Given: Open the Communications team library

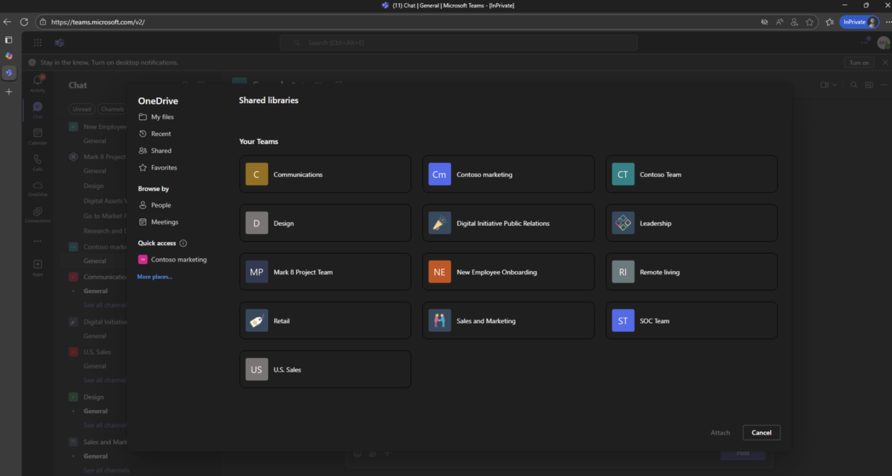Looking at the screenshot, I should click(325, 174).
